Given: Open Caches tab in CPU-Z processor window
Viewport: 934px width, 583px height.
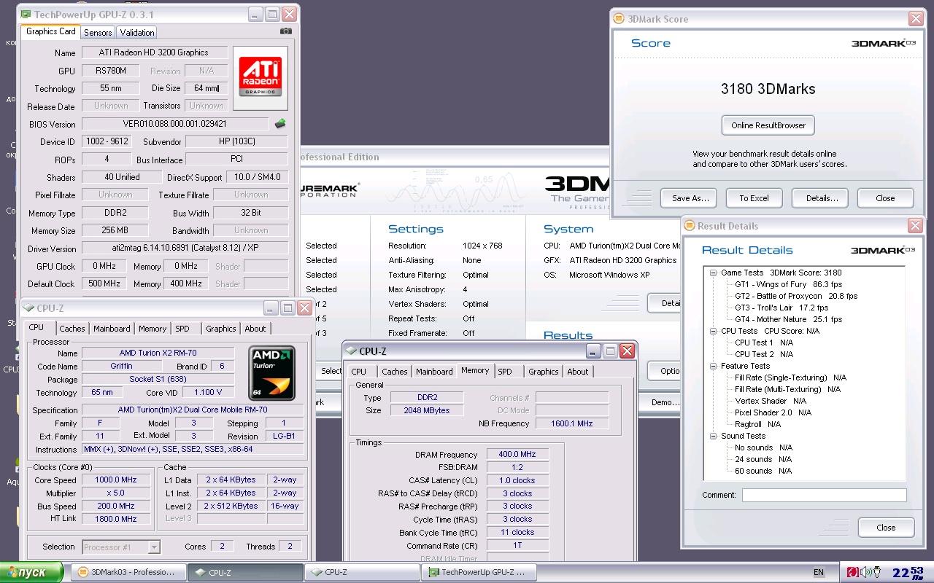Looking at the screenshot, I should tap(72, 329).
